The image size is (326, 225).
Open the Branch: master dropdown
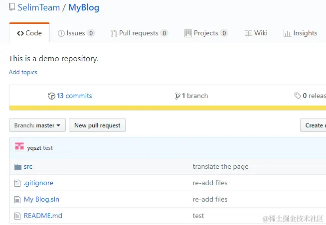pos(37,125)
